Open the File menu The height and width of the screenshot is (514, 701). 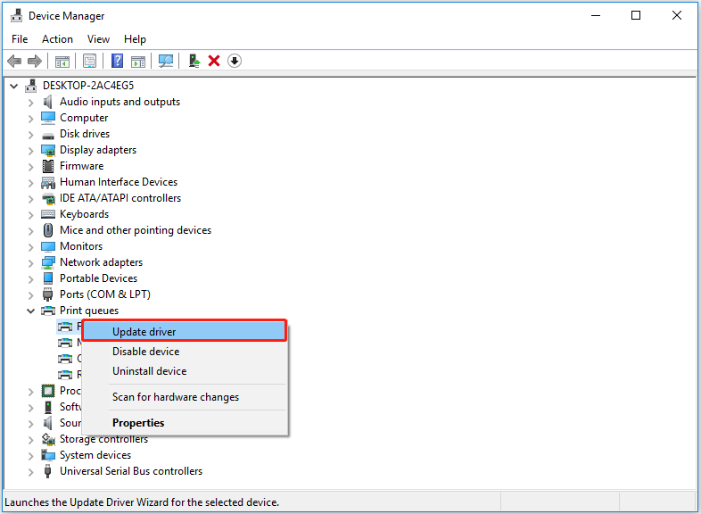(20, 39)
